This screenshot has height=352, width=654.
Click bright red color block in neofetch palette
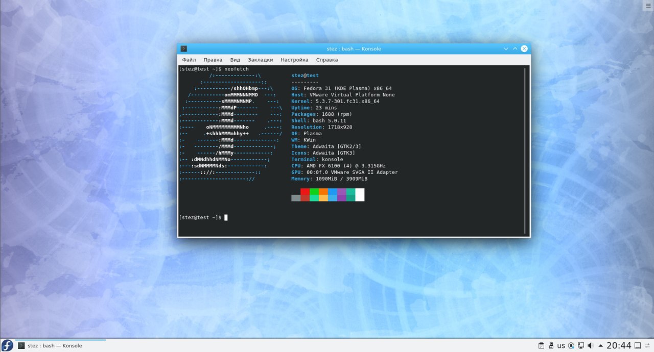[x=305, y=191]
